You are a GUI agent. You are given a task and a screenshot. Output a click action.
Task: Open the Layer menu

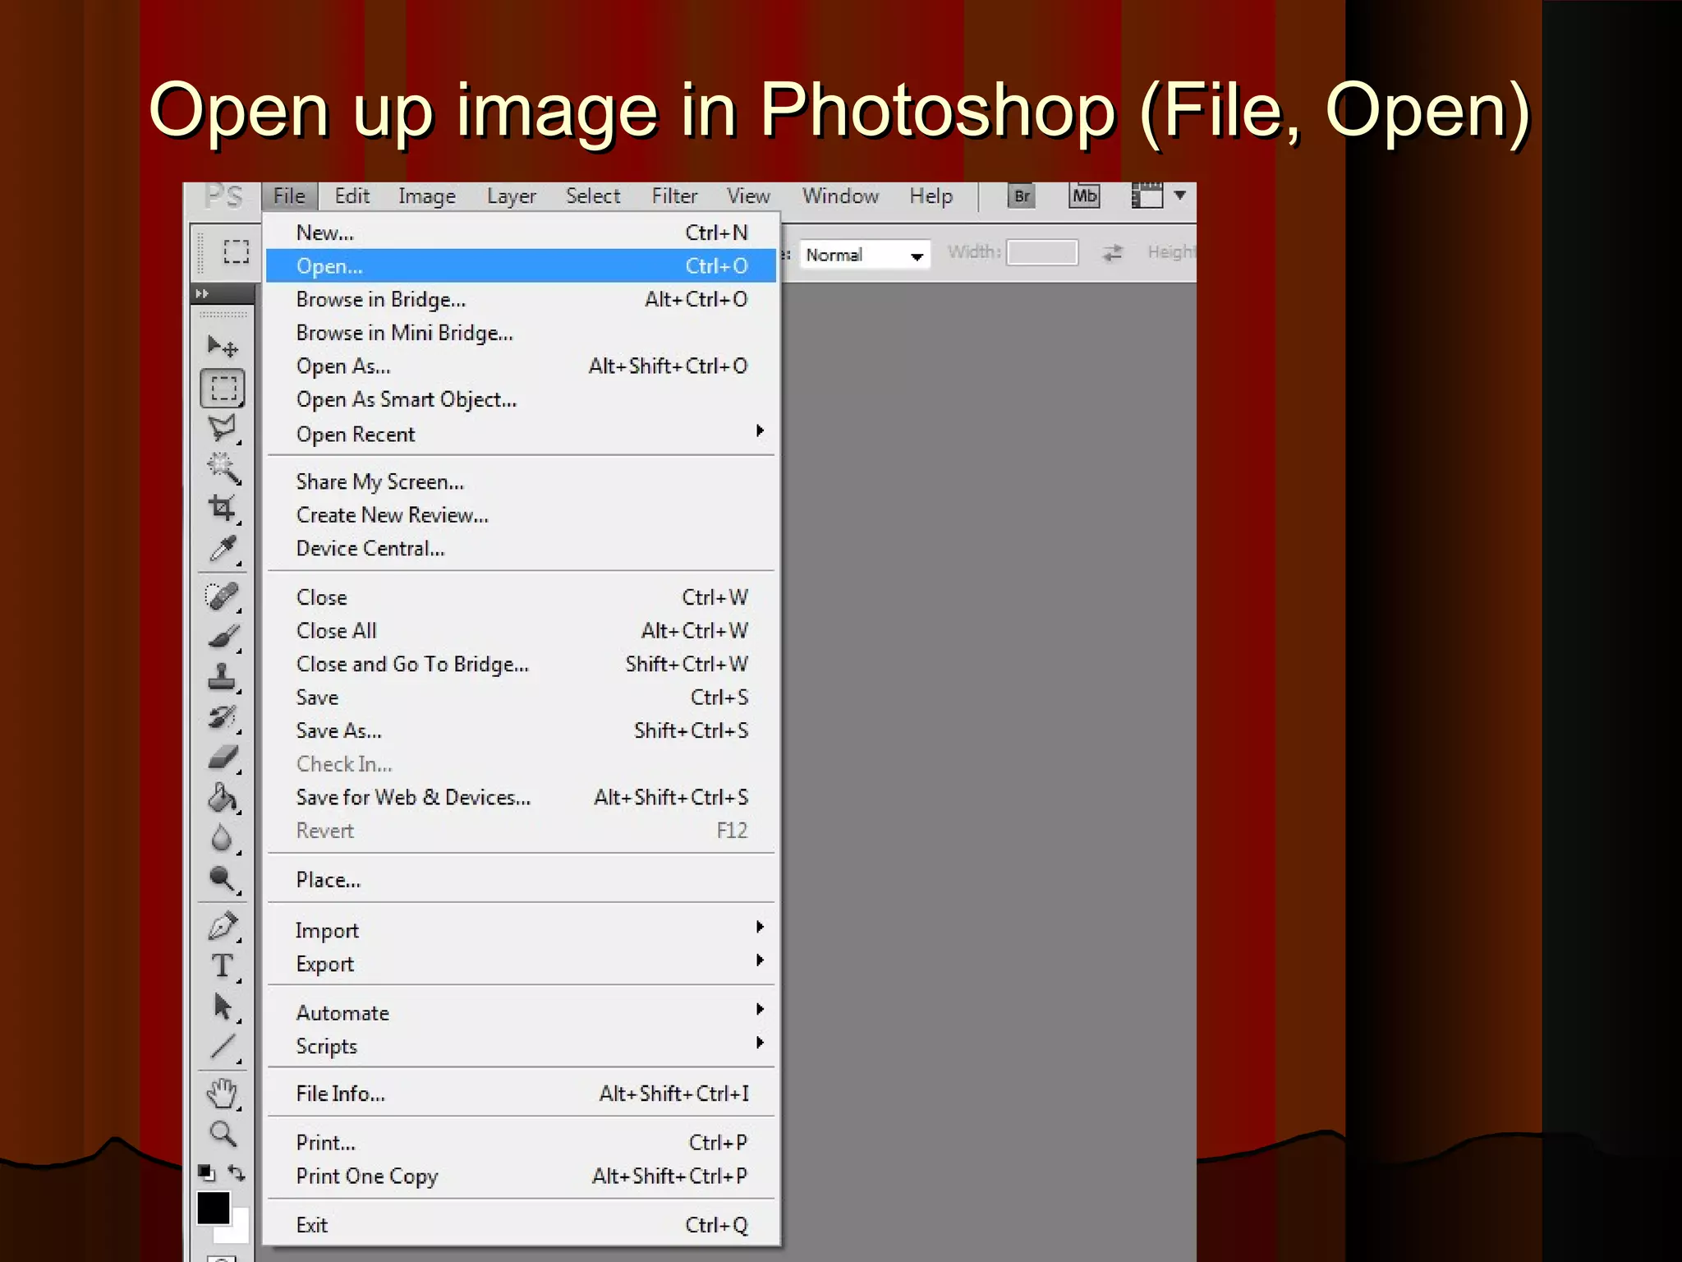(x=512, y=196)
